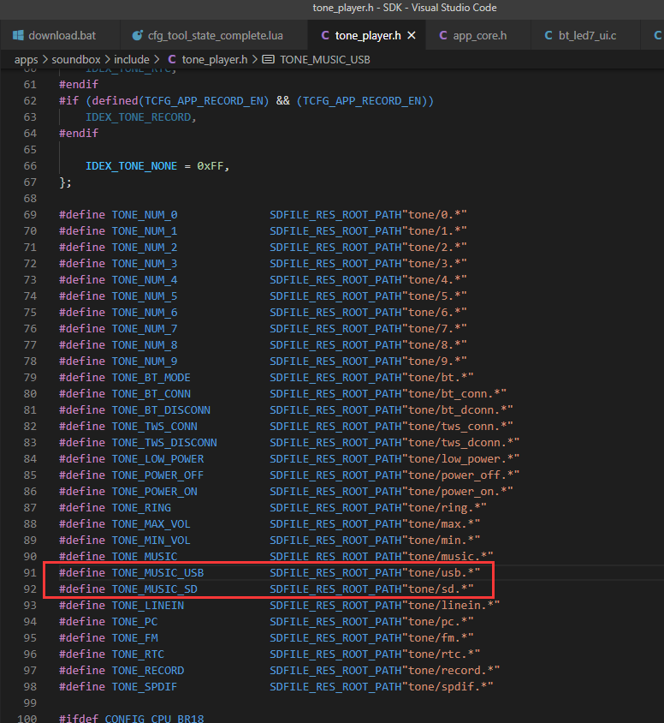Click 'tone_player.h' breadcrumb segment
664x723 pixels.
tap(215, 59)
